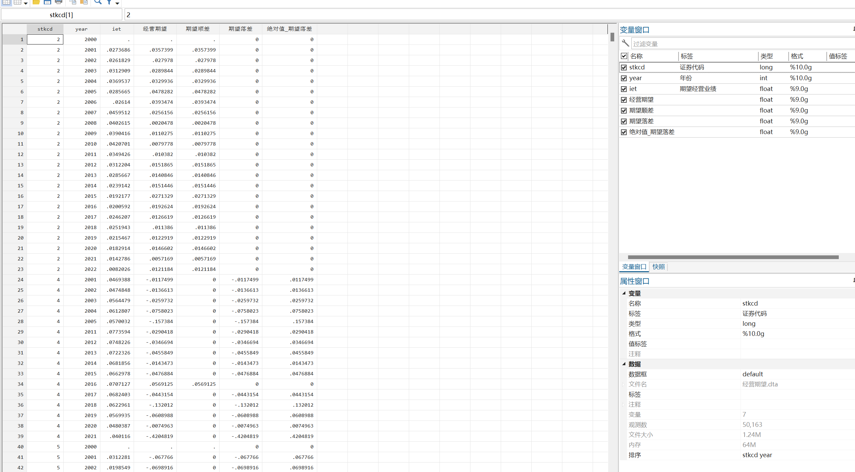Viewport: 855px width, 472px height.
Task: Click the Copy toolbar icon
Action: pyautogui.click(x=73, y=2)
